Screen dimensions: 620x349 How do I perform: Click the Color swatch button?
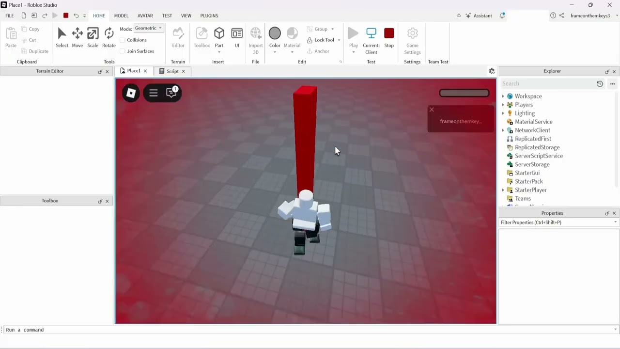pyautogui.click(x=275, y=38)
